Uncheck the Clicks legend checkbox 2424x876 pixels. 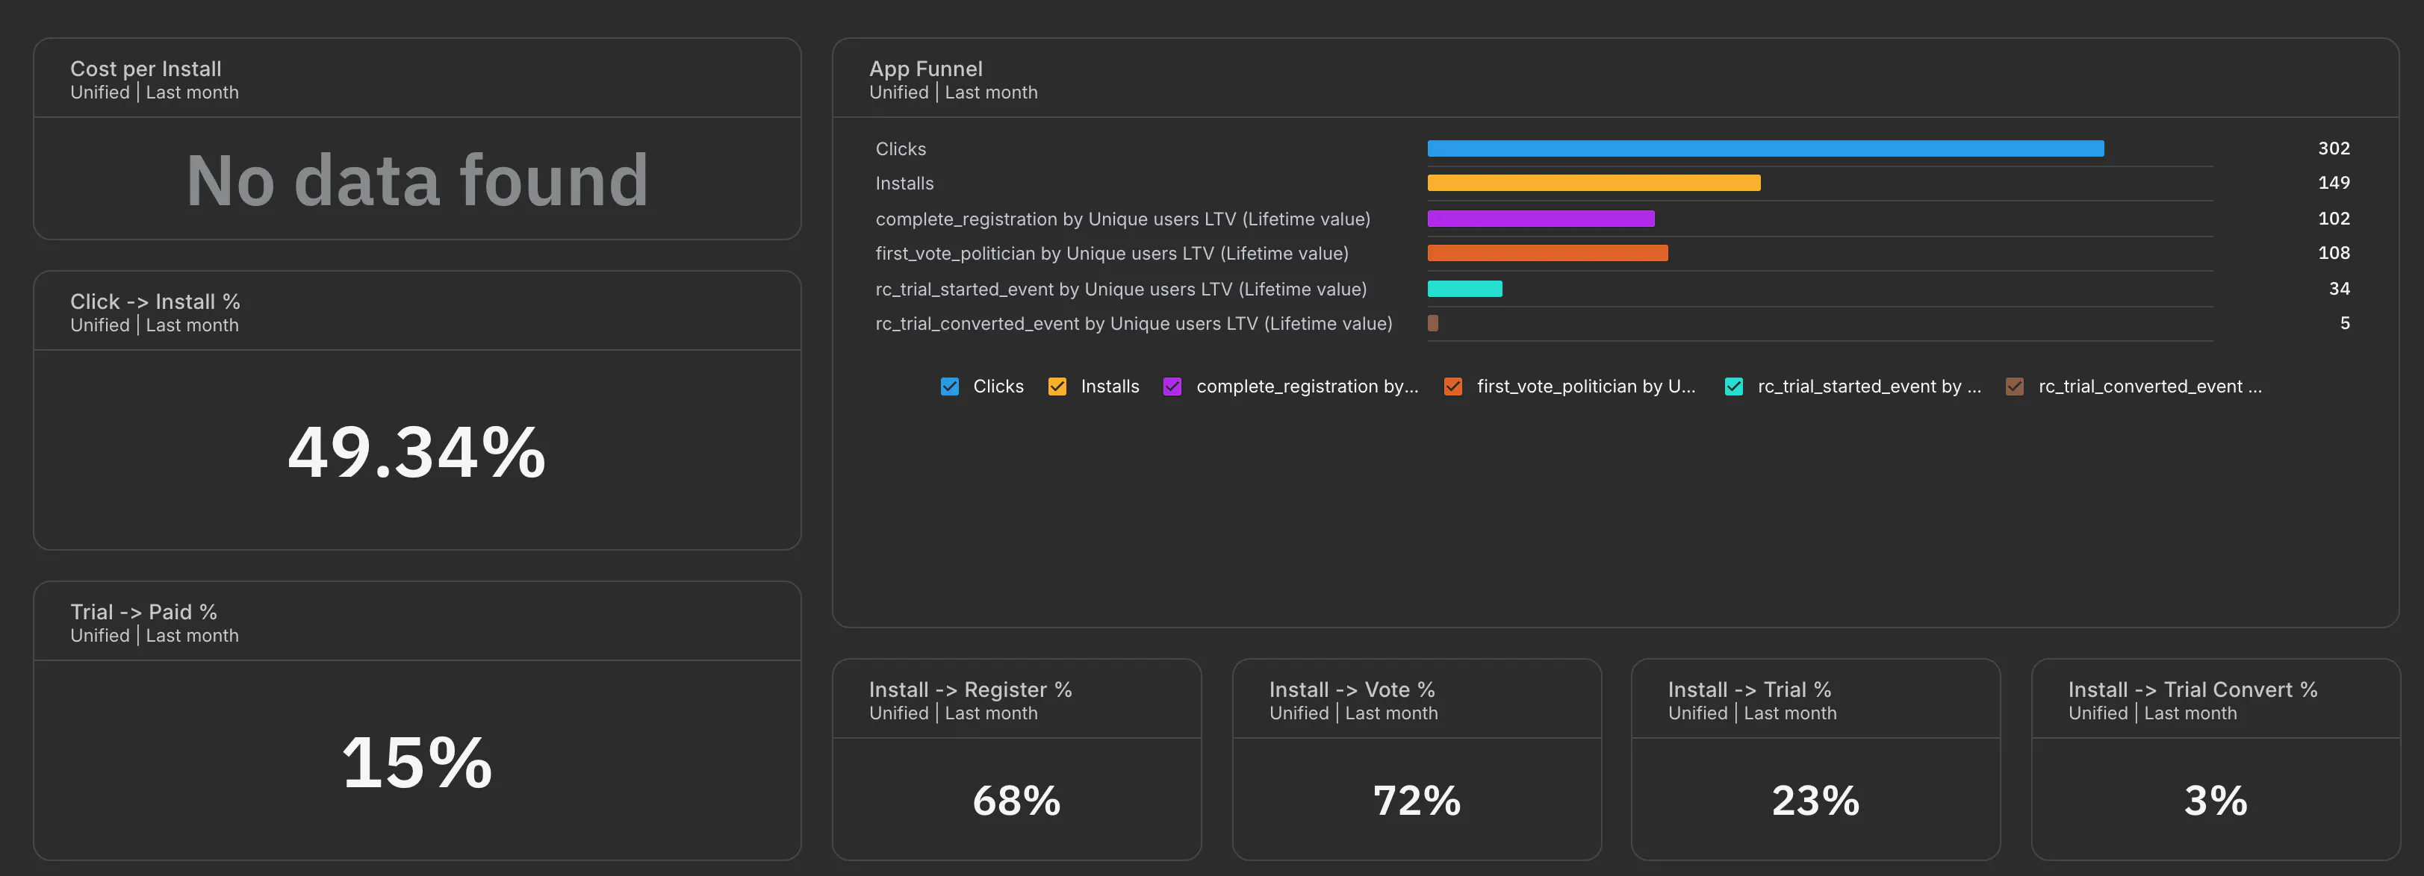(949, 387)
